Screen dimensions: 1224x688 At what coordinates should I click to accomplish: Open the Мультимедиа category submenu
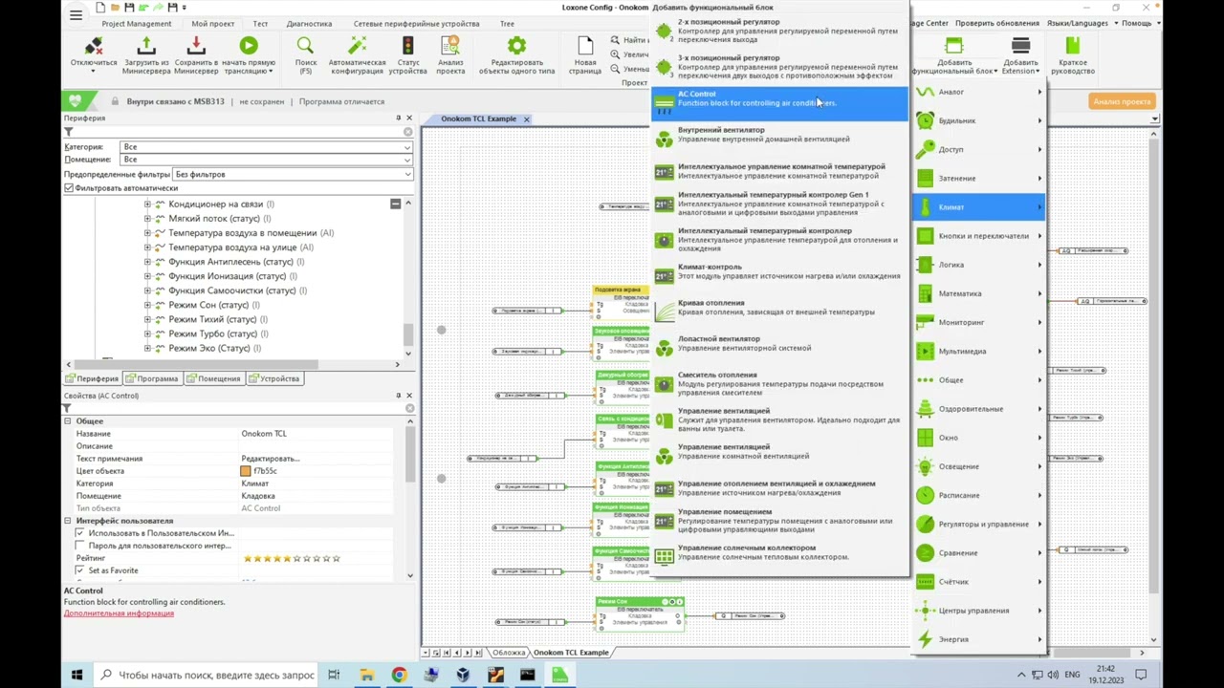pos(979,351)
